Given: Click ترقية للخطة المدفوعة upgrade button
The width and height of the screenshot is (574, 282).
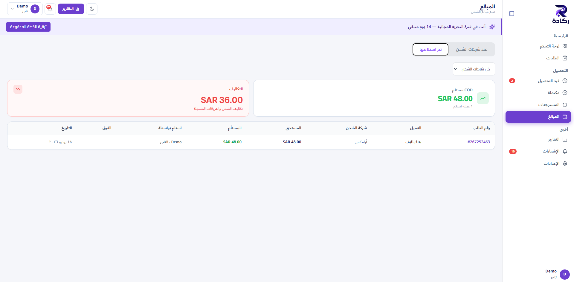Looking at the screenshot, I should click(28, 27).
